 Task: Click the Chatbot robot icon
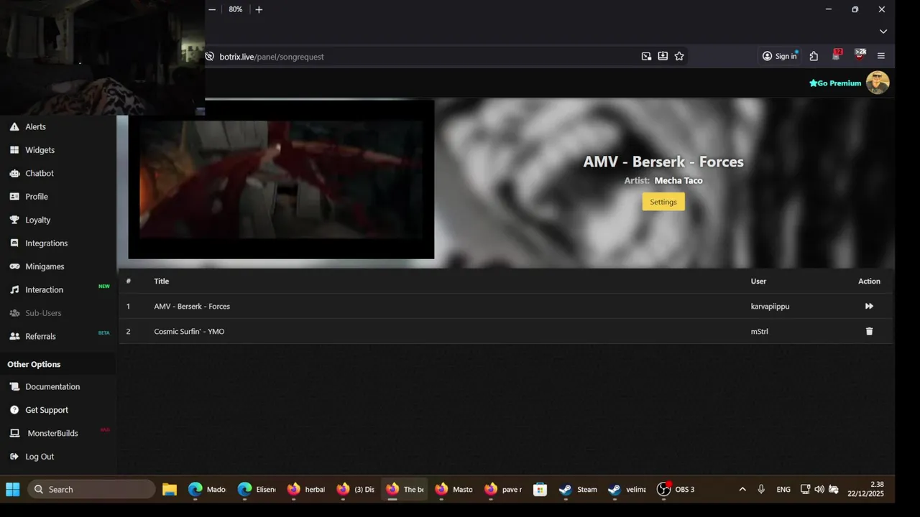(x=14, y=173)
